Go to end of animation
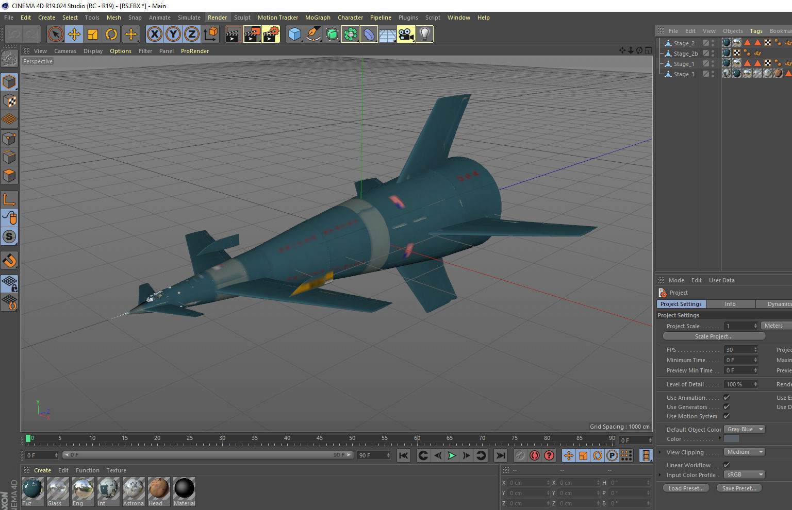The width and height of the screenshot is (792, 510). click(x=500, y=455)
